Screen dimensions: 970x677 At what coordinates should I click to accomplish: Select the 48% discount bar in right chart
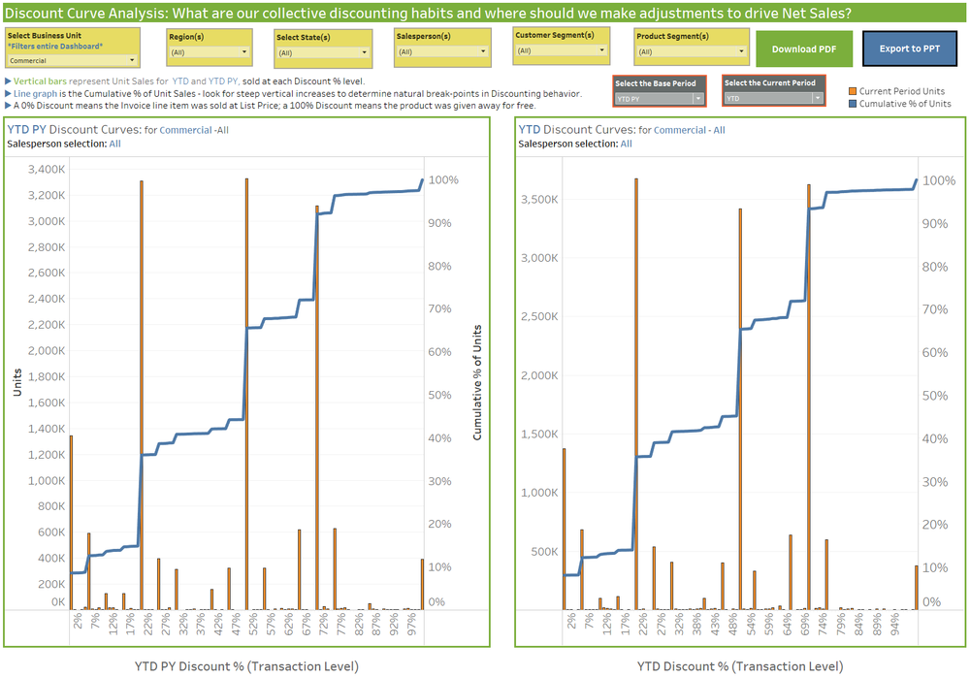tap(741, 388)
